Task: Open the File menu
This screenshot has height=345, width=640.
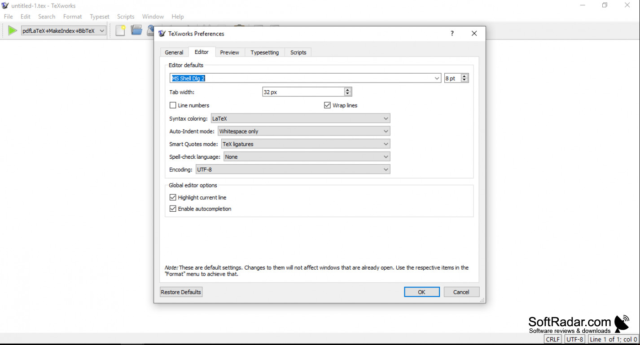Action: [x=9, y=17]
